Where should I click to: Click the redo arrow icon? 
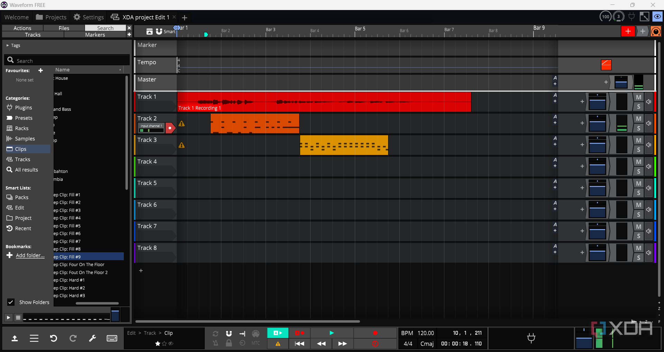73,339
